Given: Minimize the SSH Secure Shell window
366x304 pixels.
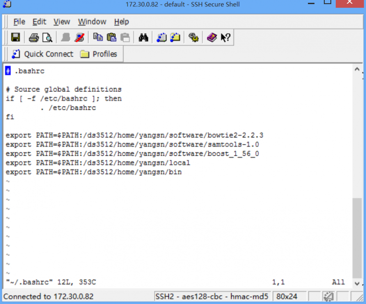Looking at the screenshot, I should pyautogui.click(x=311, y=3).
